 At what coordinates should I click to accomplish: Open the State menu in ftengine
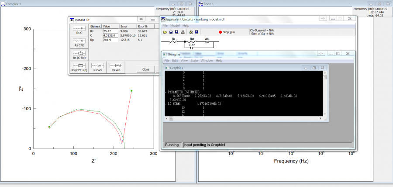195,60
